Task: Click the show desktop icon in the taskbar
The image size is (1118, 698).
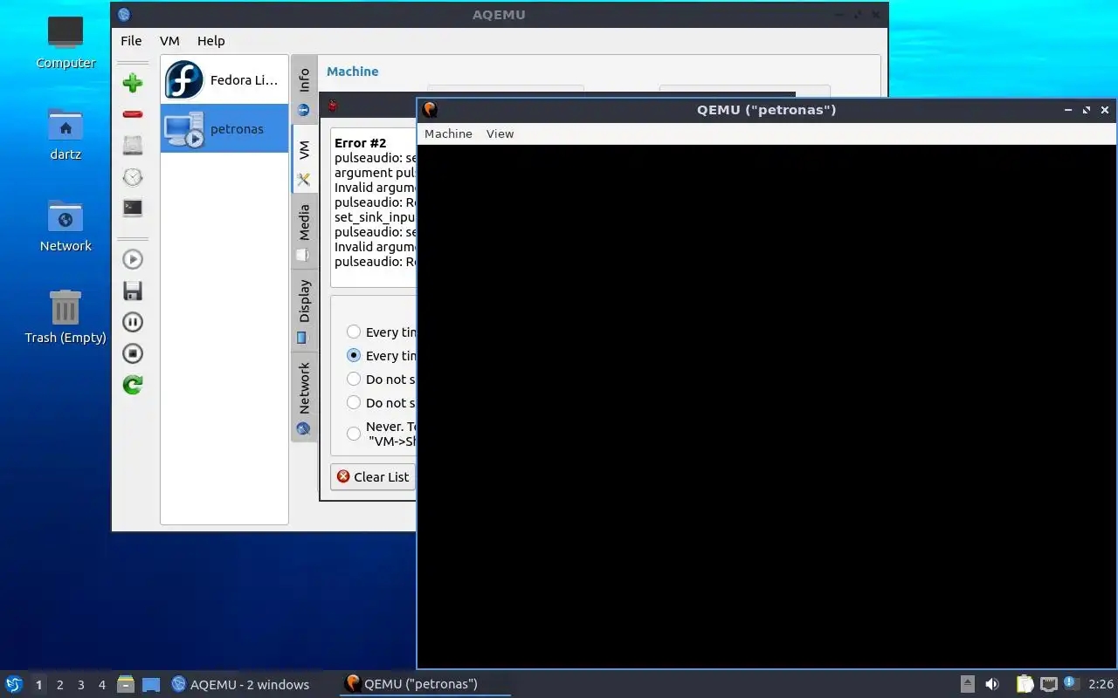Action: pos(150,684)
